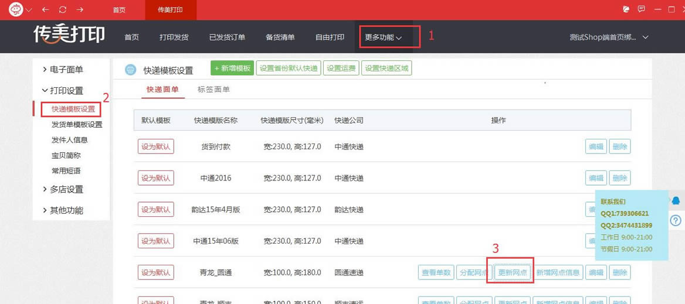
Task: Click 设置快递区域 button
Action: point(386,68)
